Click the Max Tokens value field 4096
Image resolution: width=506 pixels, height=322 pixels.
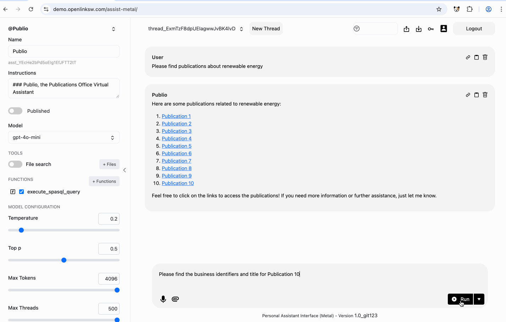(x=109, y=279)
